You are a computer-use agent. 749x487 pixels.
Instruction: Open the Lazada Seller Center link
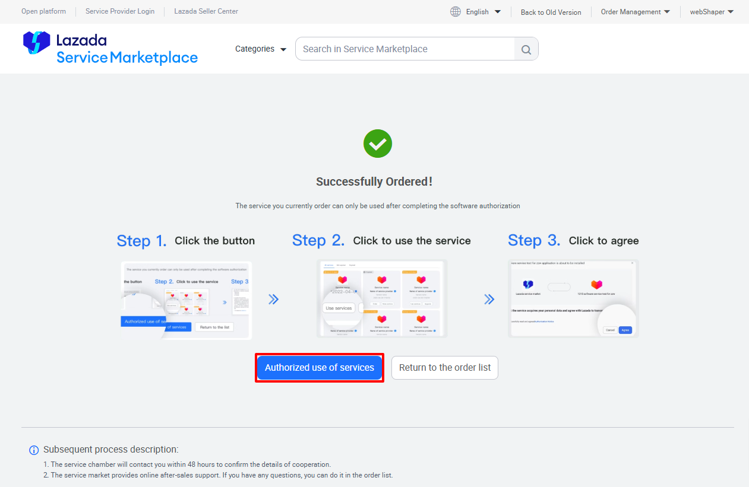(x=206, y=11)
